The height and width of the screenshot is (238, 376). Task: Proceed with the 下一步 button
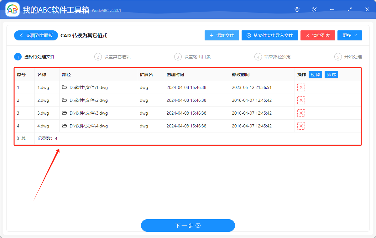188,225
